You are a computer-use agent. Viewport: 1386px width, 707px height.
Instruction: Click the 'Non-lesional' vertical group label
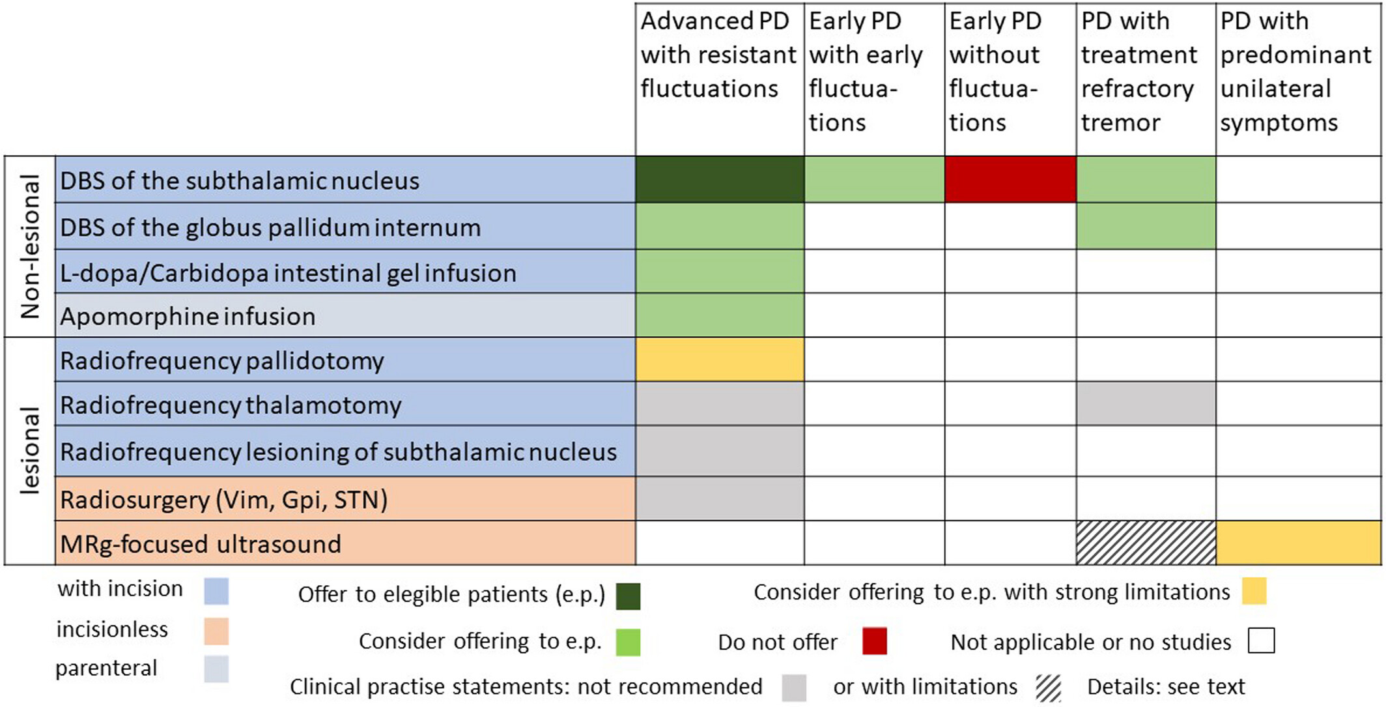coord(30,246)
